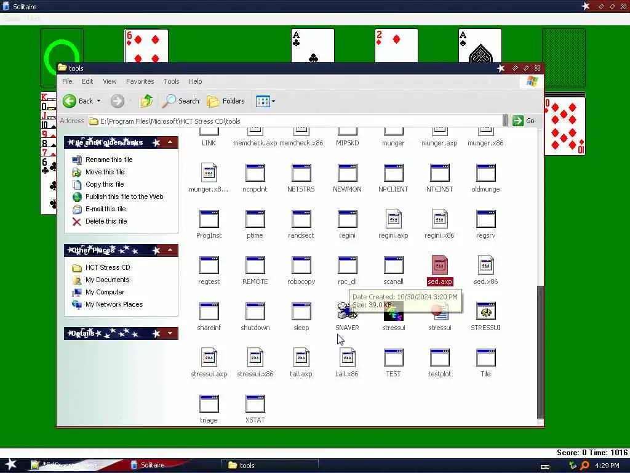Select the regini.axp file icon

tap(393, 219)
